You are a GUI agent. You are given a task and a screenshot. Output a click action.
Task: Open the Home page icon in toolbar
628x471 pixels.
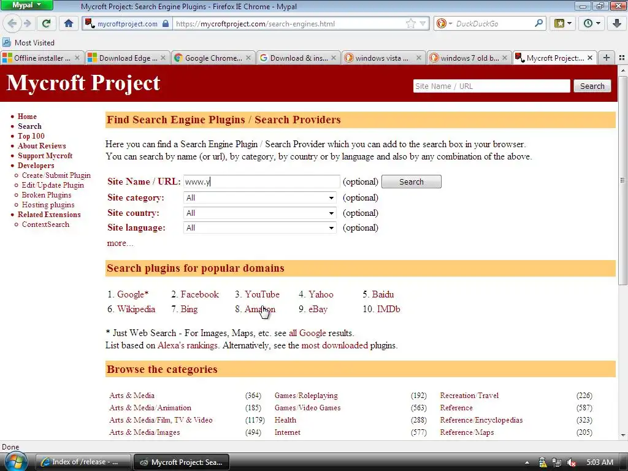(69, 23)
